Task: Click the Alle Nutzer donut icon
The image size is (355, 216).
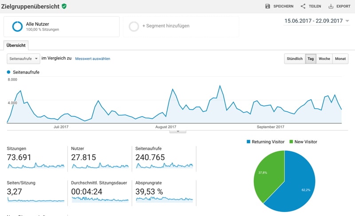Action: point(17,26)
